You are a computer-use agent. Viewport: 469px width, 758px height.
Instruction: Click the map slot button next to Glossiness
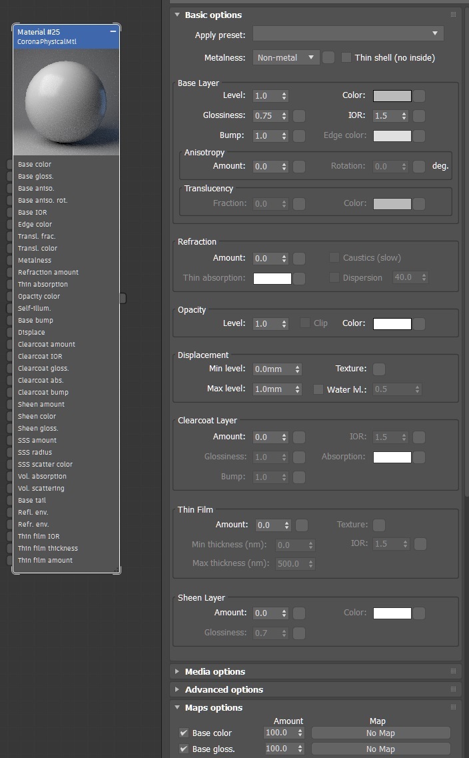click(299, 116)
